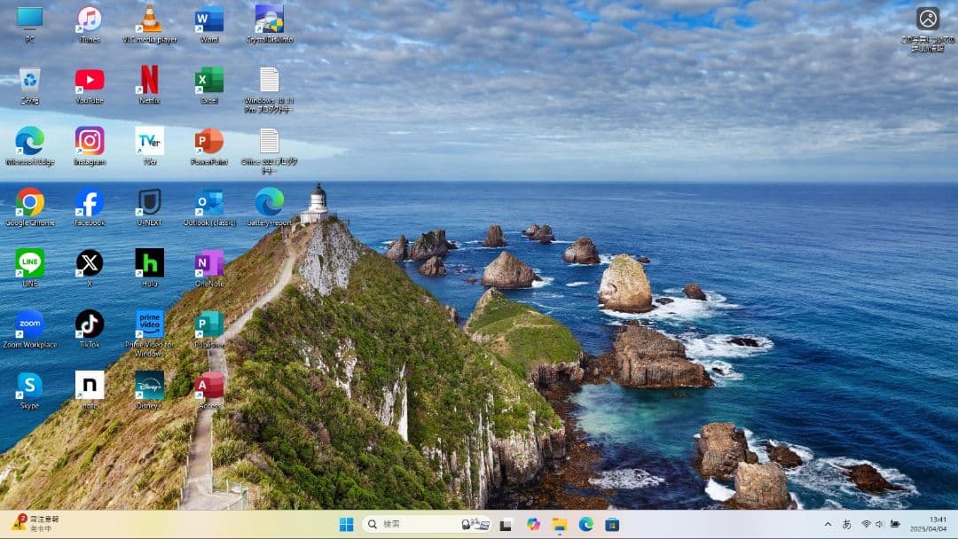Toggle the Japanese IME input mode indicator
This screenshot has height=539, width=958.
(x=846, y=525)
